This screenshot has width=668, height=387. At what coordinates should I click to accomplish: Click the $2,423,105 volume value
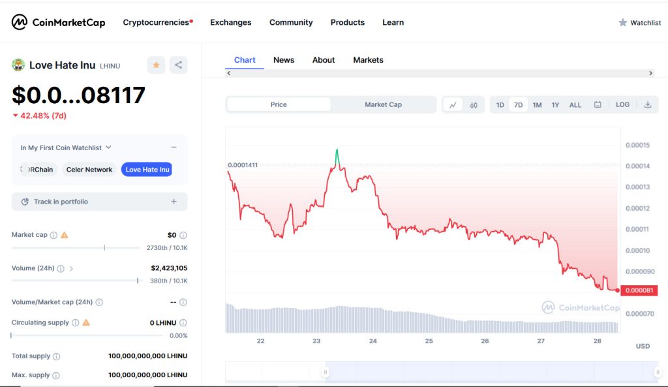(x=169, y=268)
